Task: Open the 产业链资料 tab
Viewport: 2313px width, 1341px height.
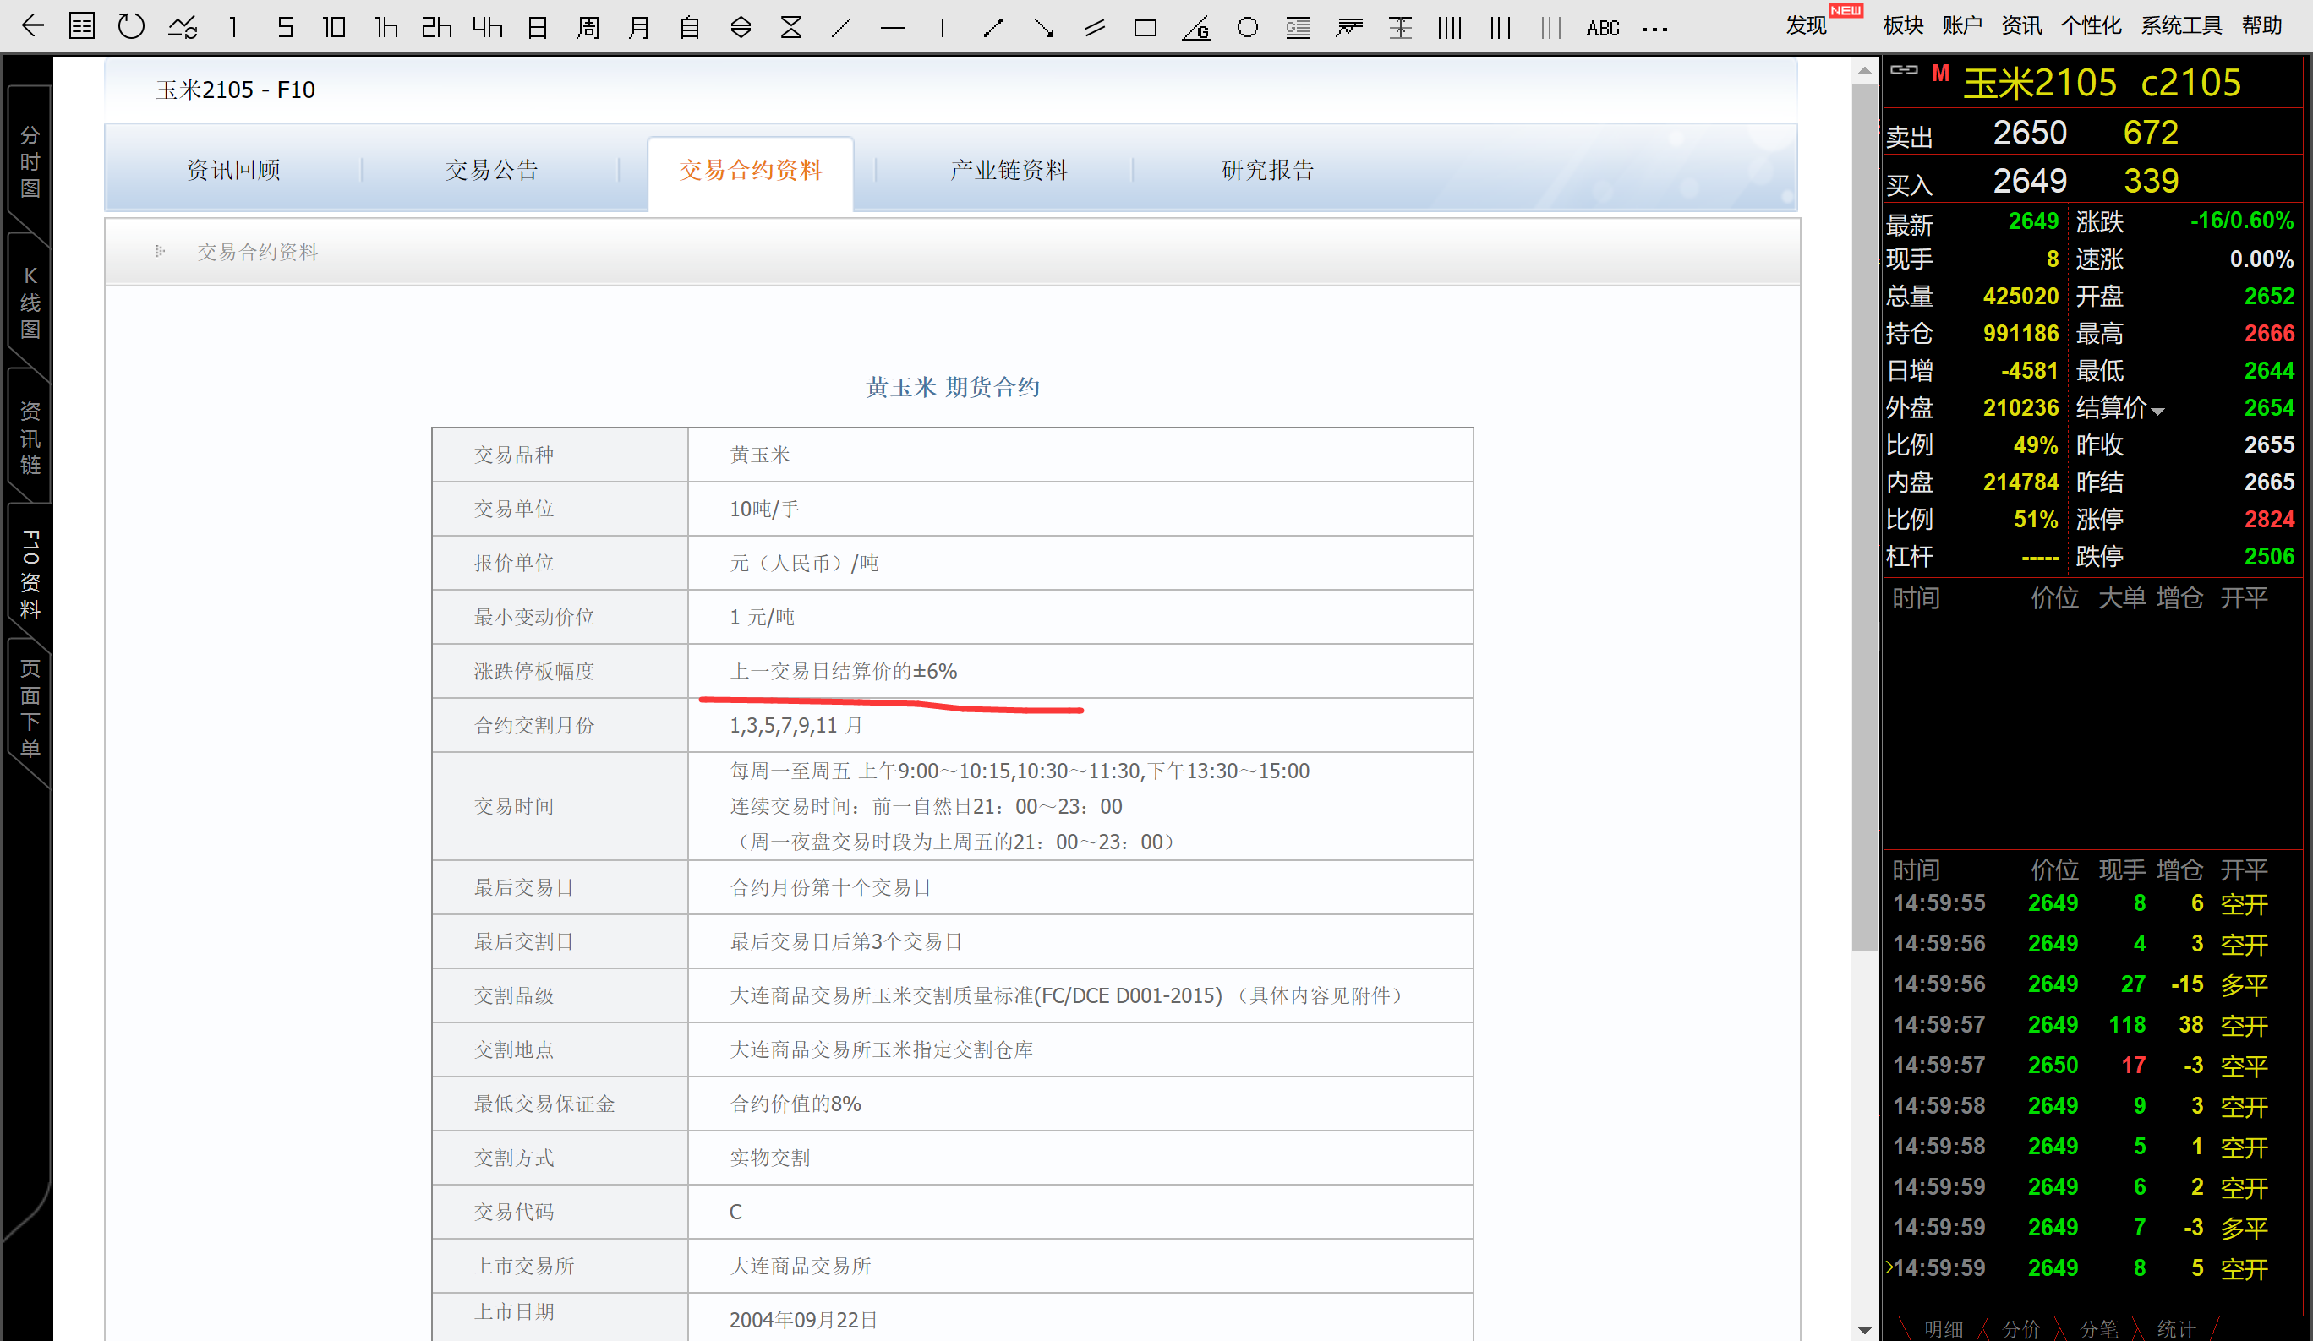Action: (1008, 170)
